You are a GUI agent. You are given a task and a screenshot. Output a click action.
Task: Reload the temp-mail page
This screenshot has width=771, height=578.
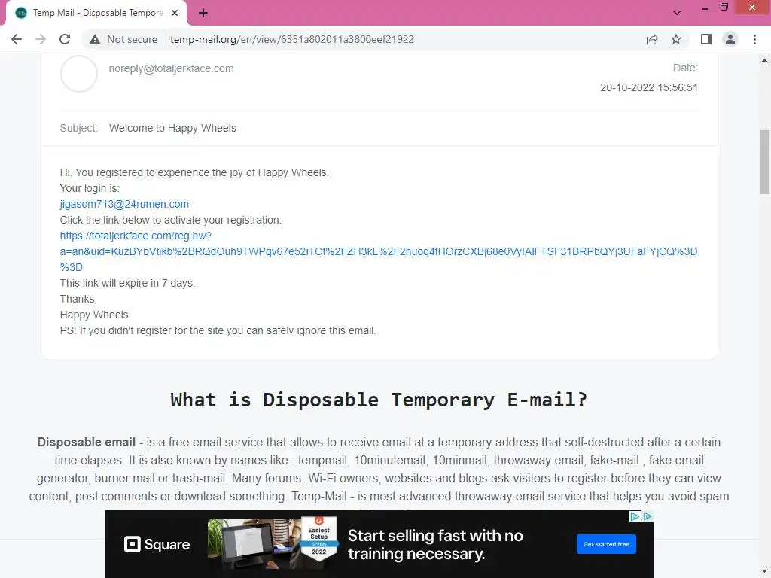[65, 39]
